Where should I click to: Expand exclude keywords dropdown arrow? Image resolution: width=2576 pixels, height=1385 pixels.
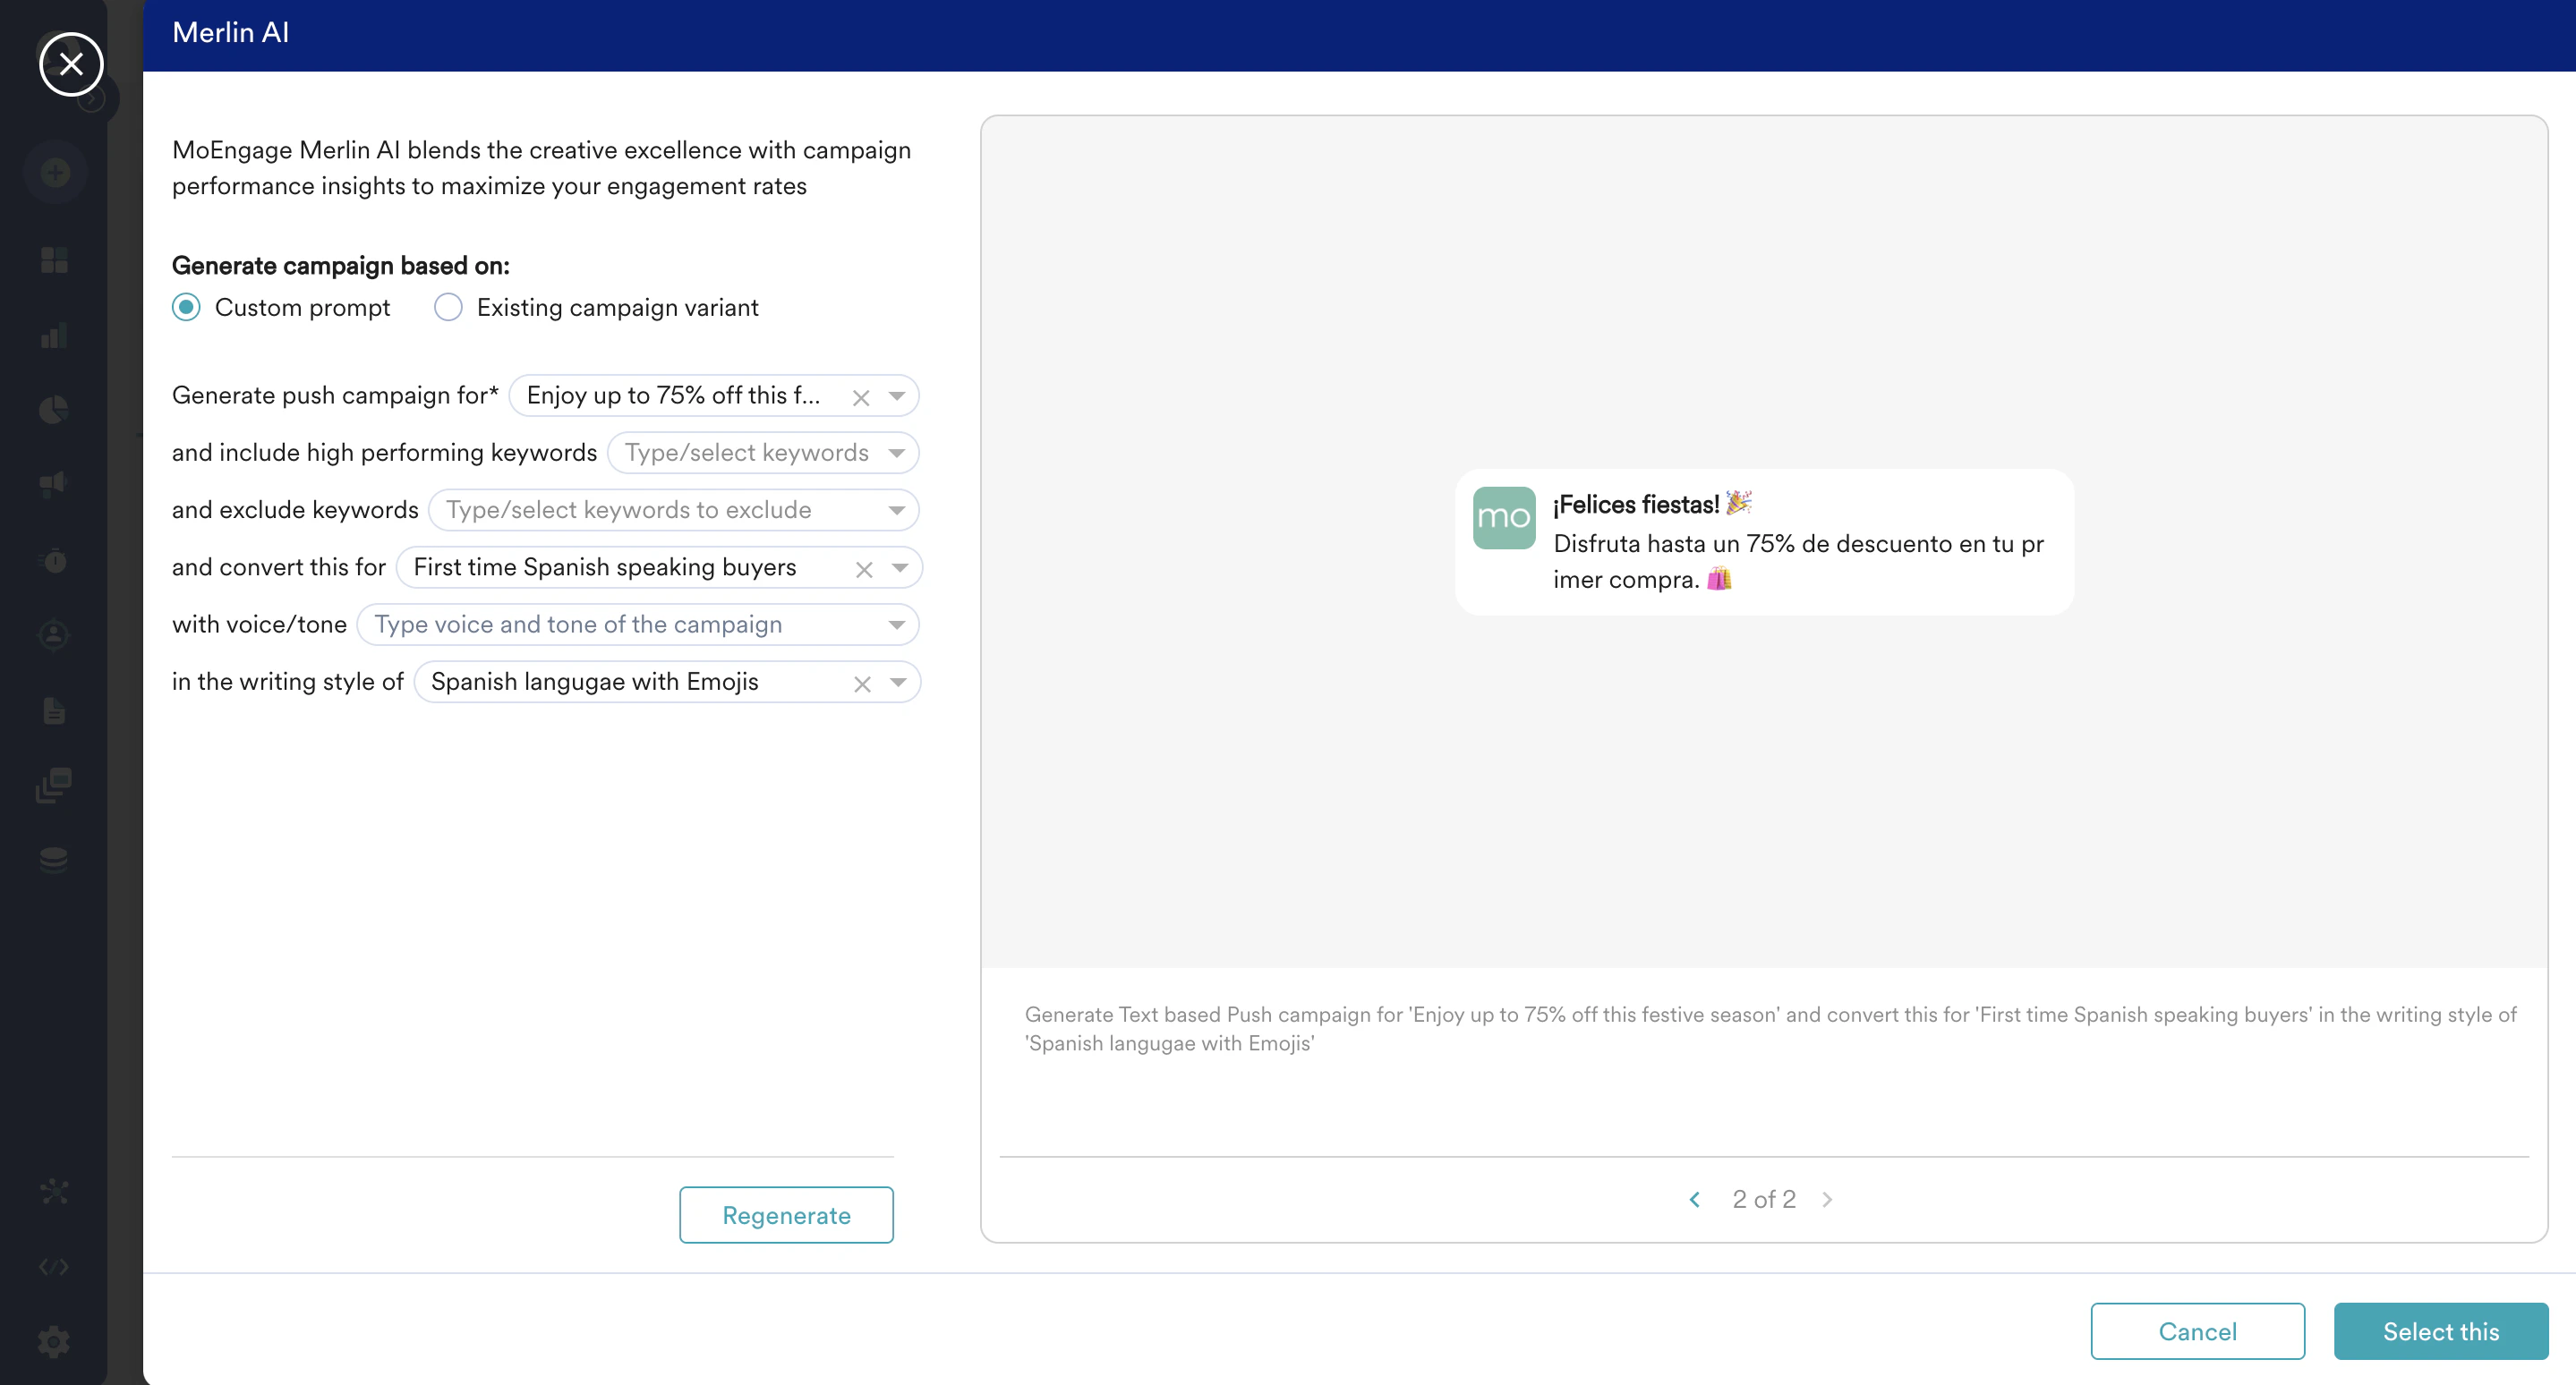pos(897,511)
